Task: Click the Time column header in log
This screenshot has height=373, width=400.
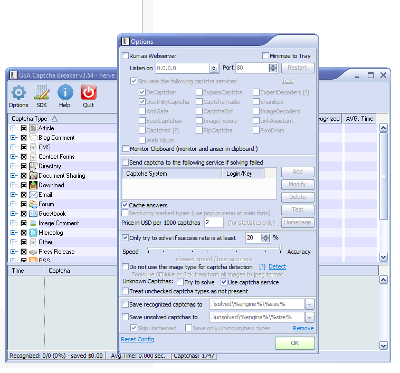Action: pyautogui.click(x=26, y=271)
